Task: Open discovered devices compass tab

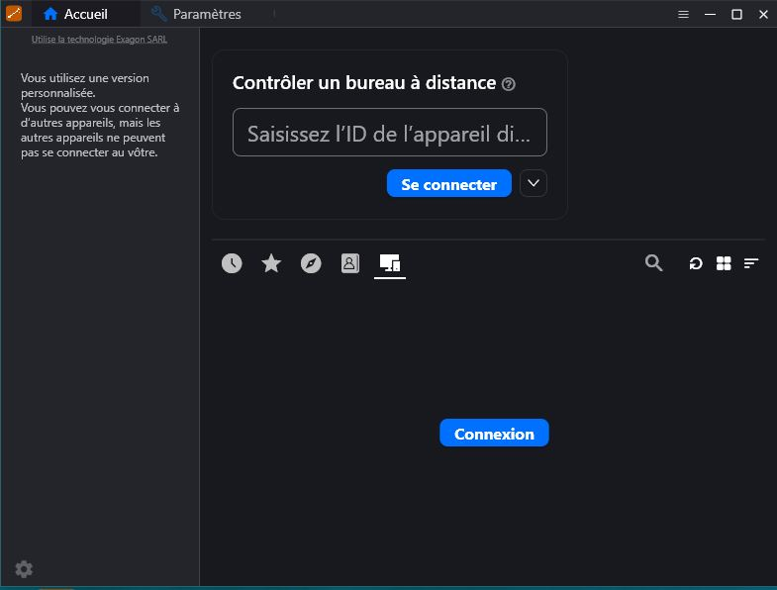Action: click(x=311, y=263)
